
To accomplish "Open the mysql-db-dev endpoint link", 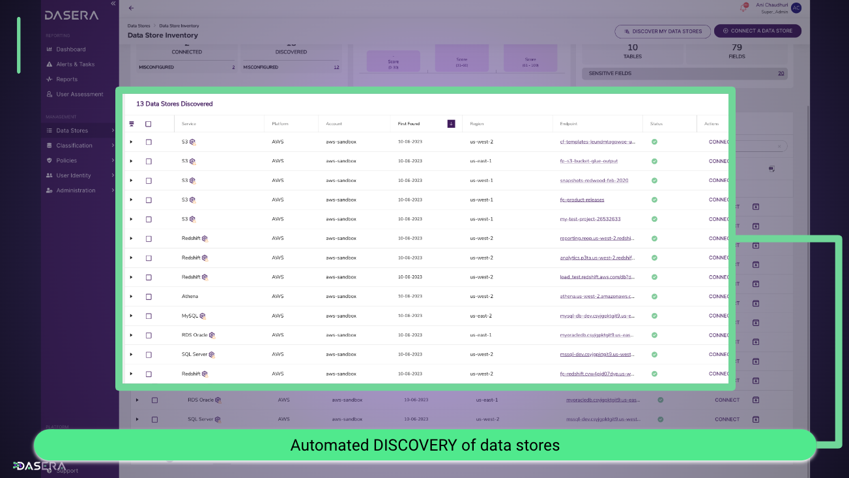I will click(x=597, y=316).
